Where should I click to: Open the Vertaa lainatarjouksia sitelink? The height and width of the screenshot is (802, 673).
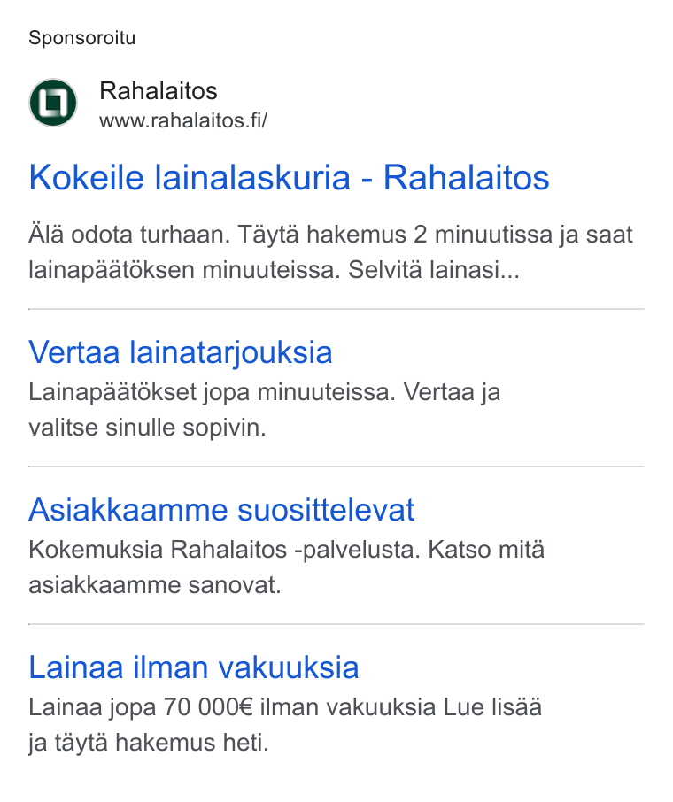click(180, 353)
